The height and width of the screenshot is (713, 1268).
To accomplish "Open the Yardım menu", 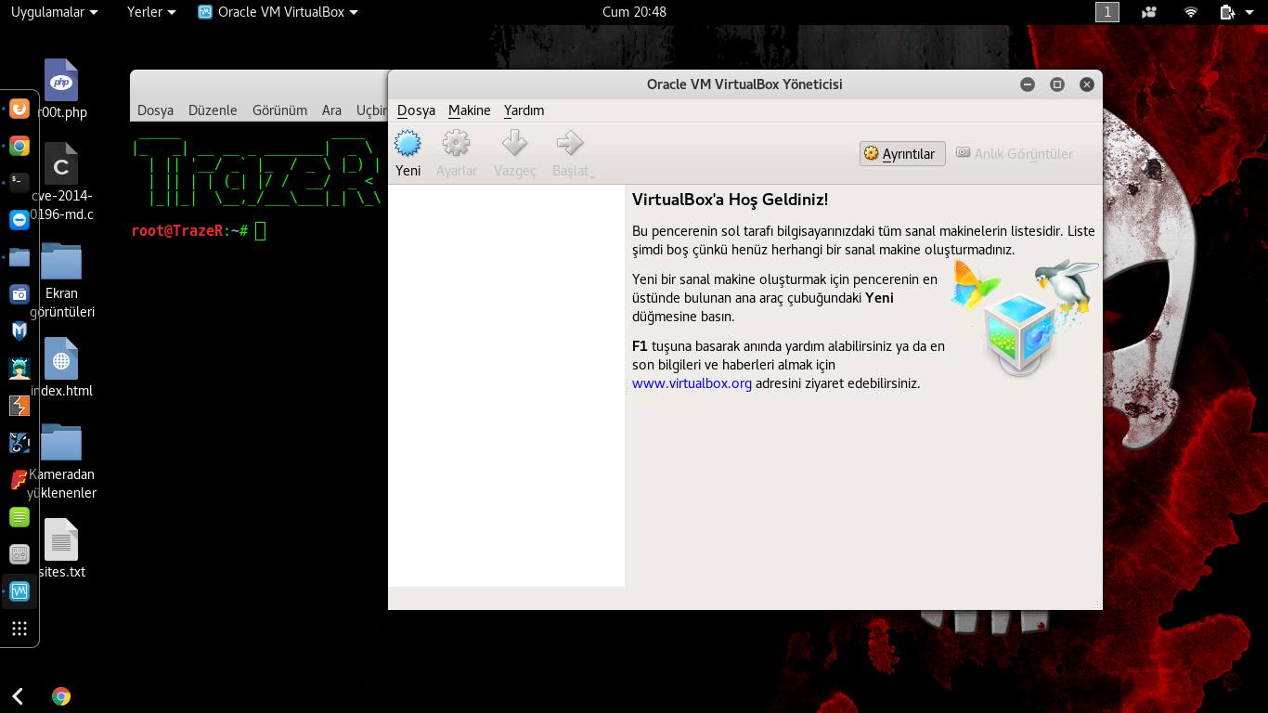I will pos(524,110).
